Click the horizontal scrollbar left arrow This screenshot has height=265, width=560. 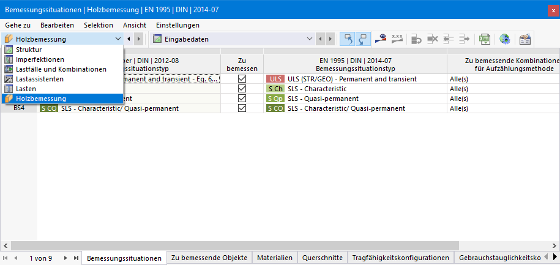coord(6,245)
